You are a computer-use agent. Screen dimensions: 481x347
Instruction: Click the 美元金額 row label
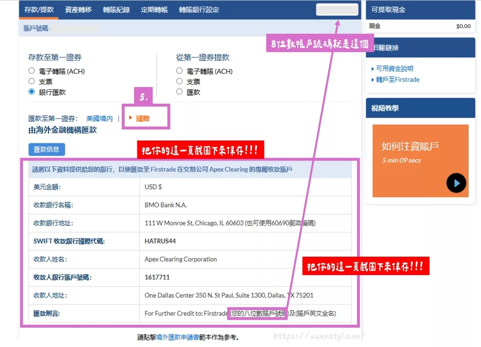point(47,187)
